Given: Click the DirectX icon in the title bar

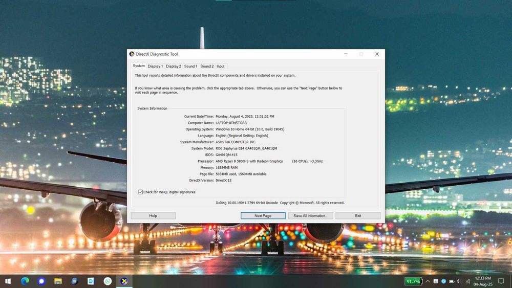Looking at the screenshot, I should (x=132, y=54).
